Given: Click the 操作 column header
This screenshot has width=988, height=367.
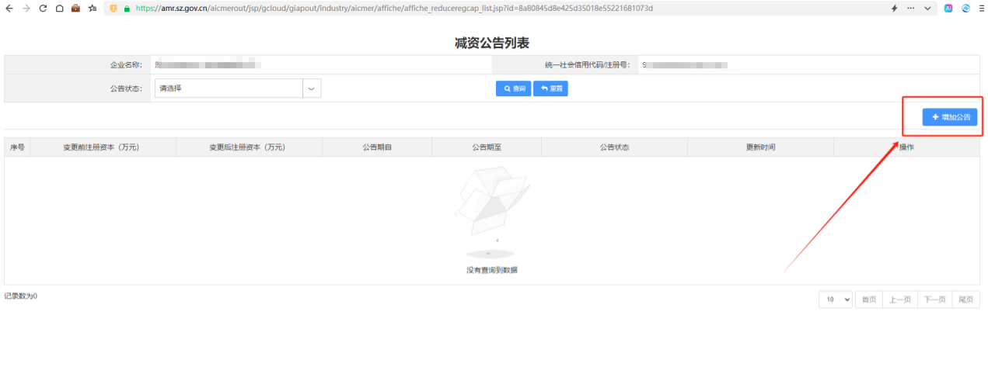Looking at the screenshot, I should (x=906, y=147).
